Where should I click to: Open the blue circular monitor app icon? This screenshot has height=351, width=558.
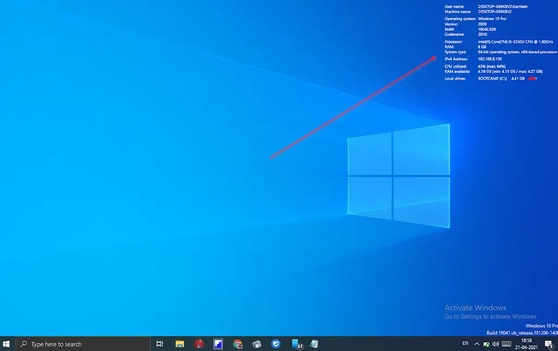click(276, 344)
